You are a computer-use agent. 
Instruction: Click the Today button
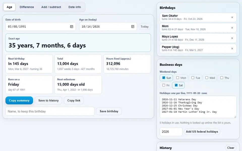tap(144, 26)
